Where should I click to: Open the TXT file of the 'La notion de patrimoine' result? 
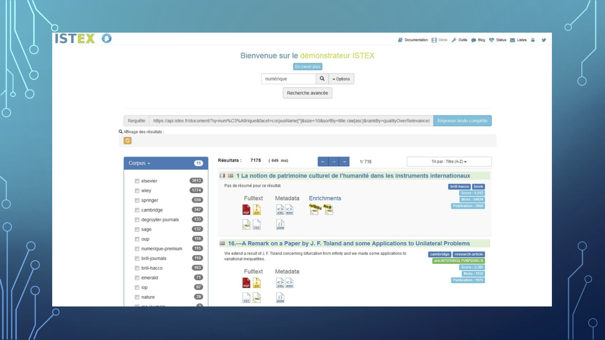tap(257, 225)
